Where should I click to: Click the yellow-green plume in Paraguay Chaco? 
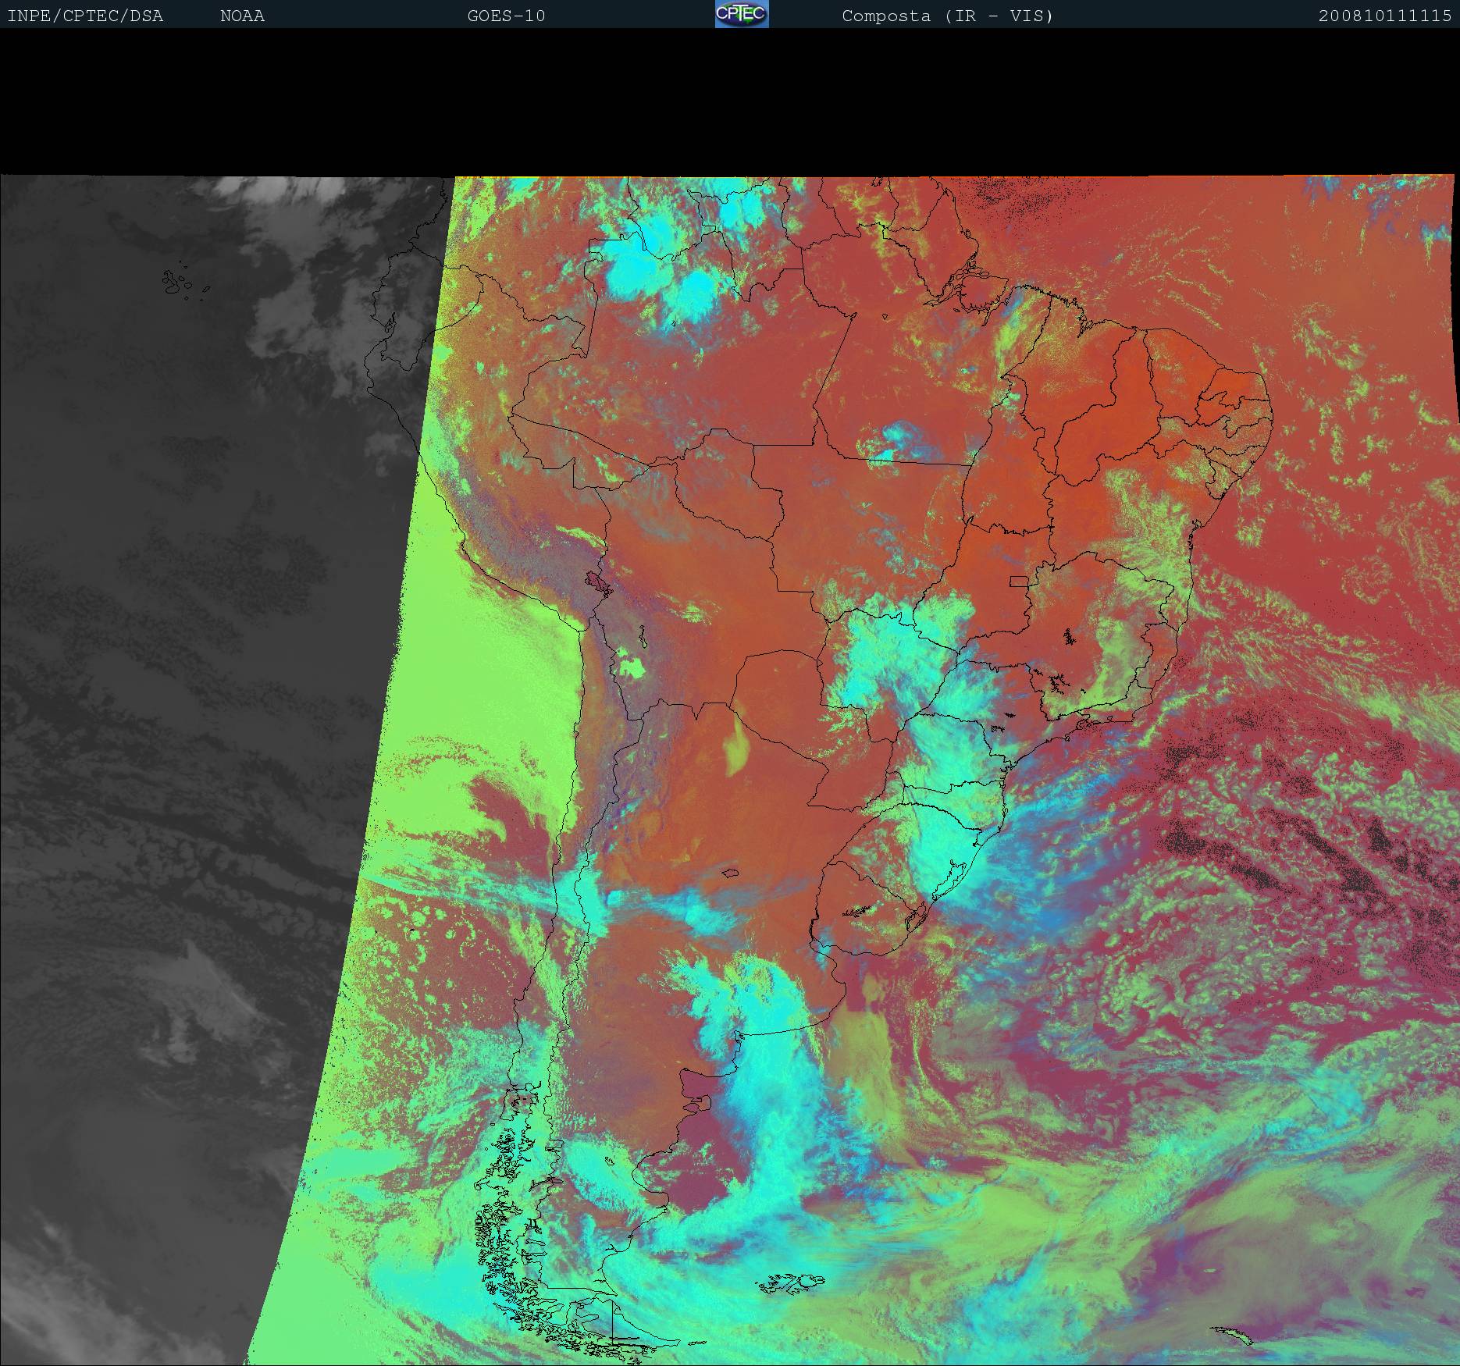pos(735,745)
